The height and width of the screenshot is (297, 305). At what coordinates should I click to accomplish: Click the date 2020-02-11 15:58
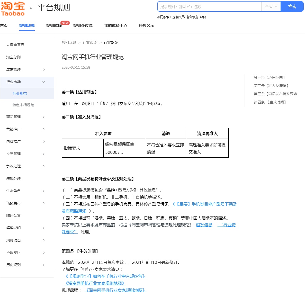click(x=76, y=67)
